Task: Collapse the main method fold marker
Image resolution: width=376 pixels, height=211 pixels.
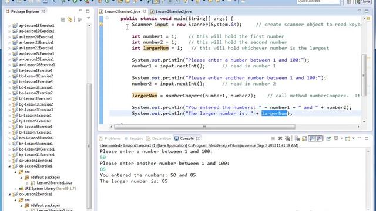Action: coord(107,18)
